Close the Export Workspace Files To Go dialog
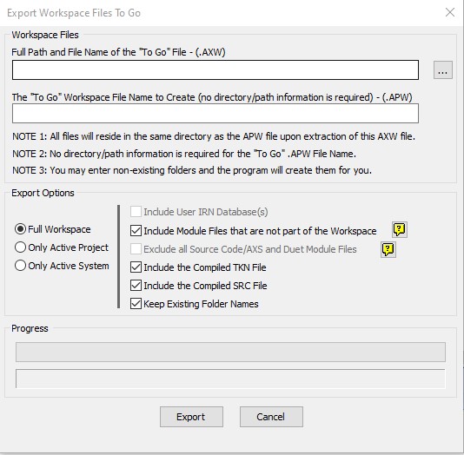464x455 pixels. 450,12
